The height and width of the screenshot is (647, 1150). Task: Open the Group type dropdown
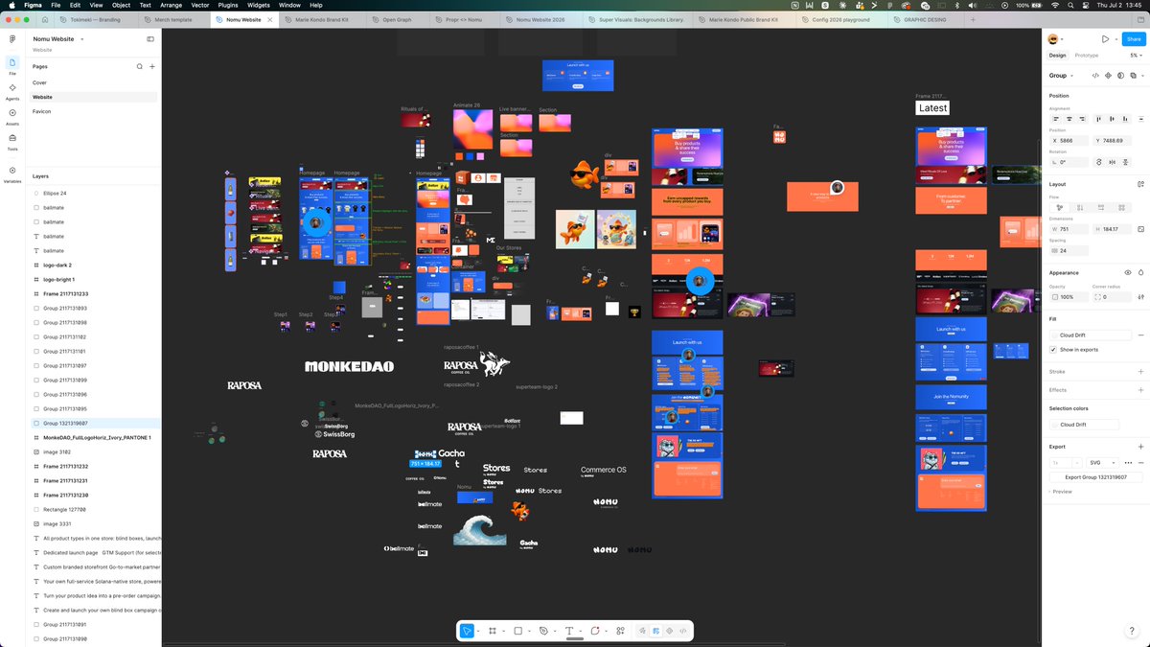tap(1060, 75)
